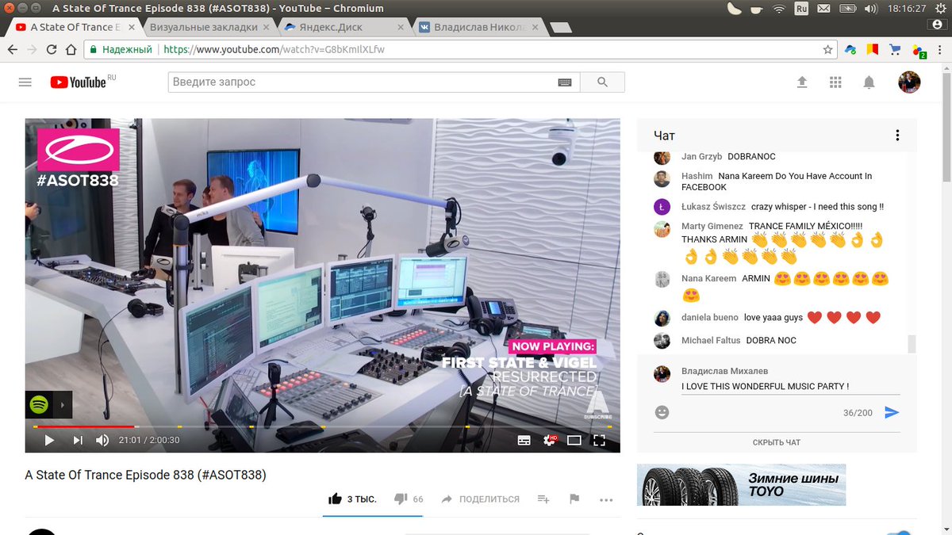The height and width of the screenshot is (535, 952).
Task: Go to YouTube home via logo
Action: pyautogui.click(x=78, y=82)
